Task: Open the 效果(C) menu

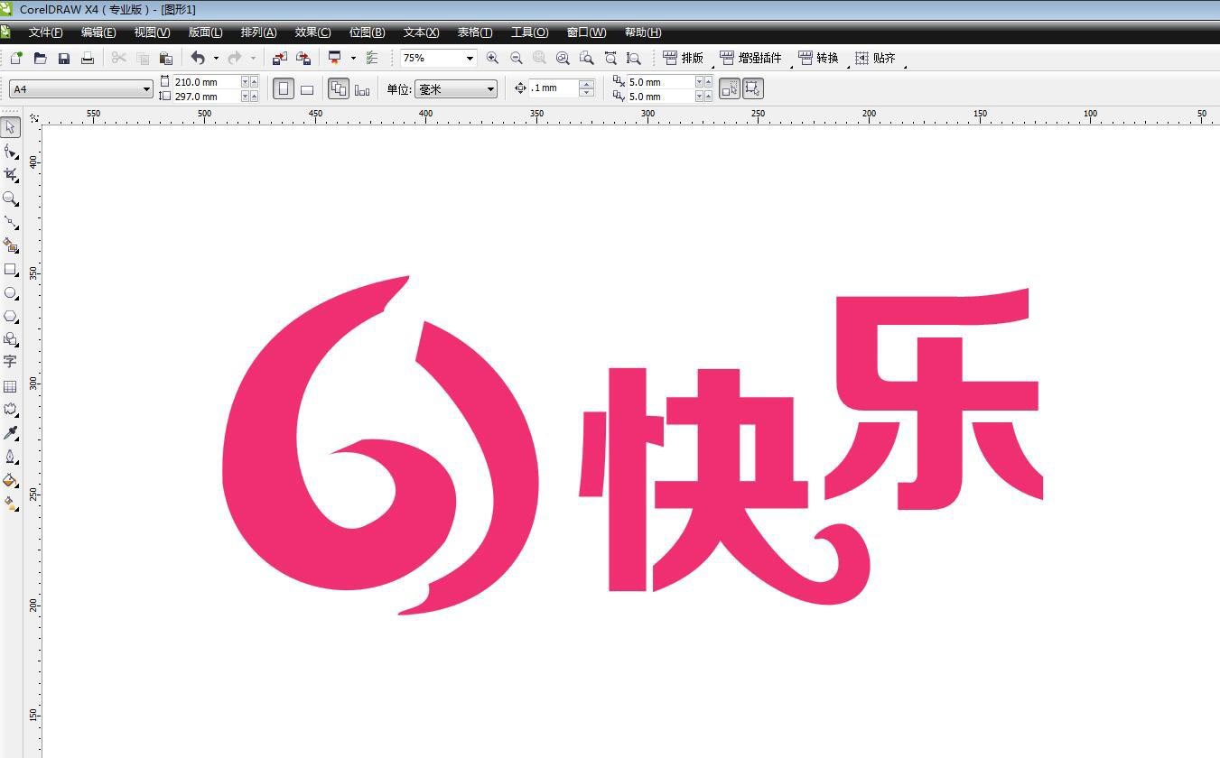Action: click(312, 32)
